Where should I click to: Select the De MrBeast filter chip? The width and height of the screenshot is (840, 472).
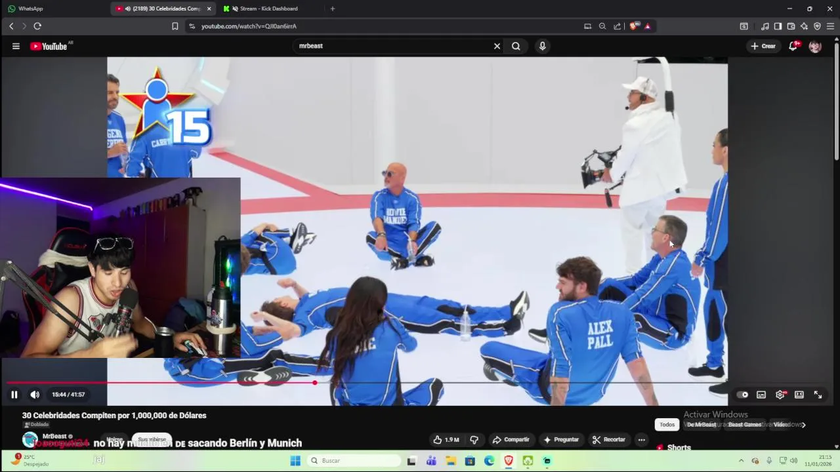click(x=702, y=425)
